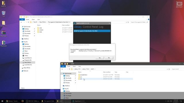This screenshot has width=184, height=103.
Task: Refresh the mlc01 Explorer window
Action: tap(169, 69)
